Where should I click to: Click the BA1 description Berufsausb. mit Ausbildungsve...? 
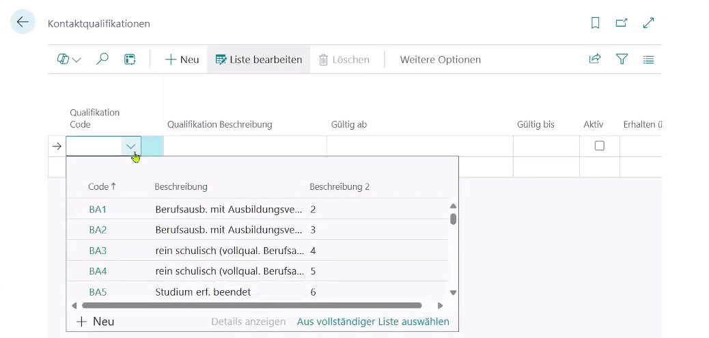point(229,209)
